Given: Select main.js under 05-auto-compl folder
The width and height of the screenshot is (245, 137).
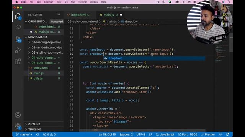Looking at the screenshot, I should click(x=44, y=73).
